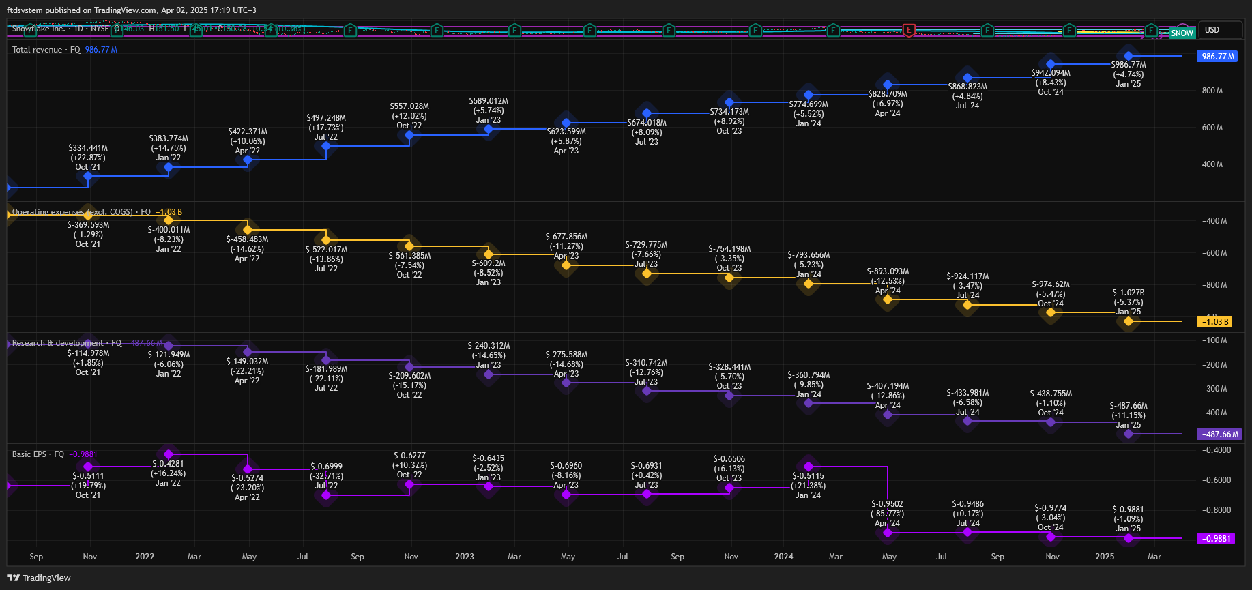Image resolution: width=1252 pixels, height=590 pixels.
Task: Click the $-0.5274 (-23.20%) Apr '22 label
Action: click(248, 488)
